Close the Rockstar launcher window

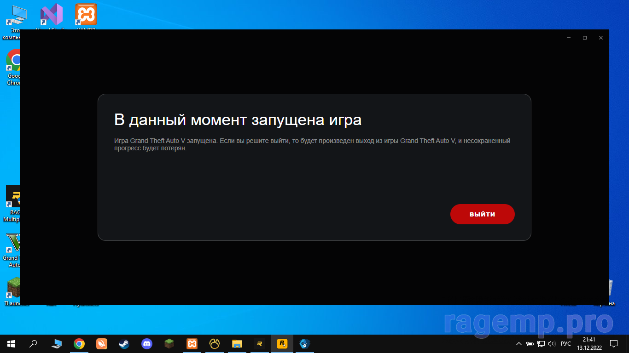(x=601, y=38)
